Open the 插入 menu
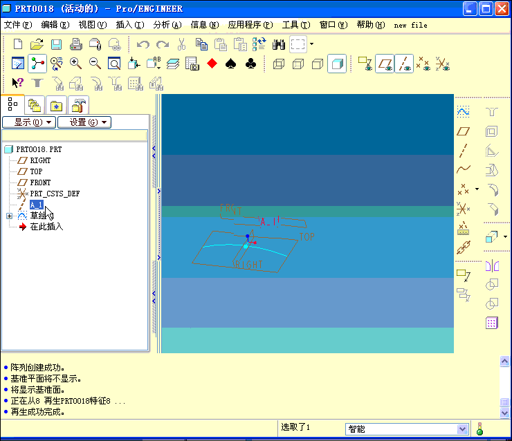Viewport: 512px width, 441px height. pos(130,25)
